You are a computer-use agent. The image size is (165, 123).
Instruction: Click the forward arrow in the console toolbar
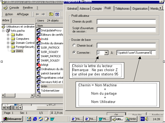coord(43,14)
